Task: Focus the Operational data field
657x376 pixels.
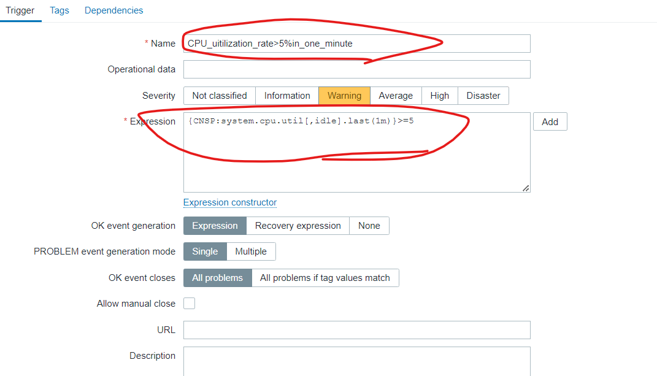Action: (357, 69)
